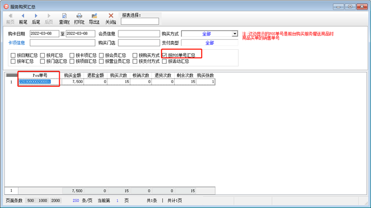Click 购卡日期 start date field
This screenshot has height=208, width=371.
(x=44, y=34)
